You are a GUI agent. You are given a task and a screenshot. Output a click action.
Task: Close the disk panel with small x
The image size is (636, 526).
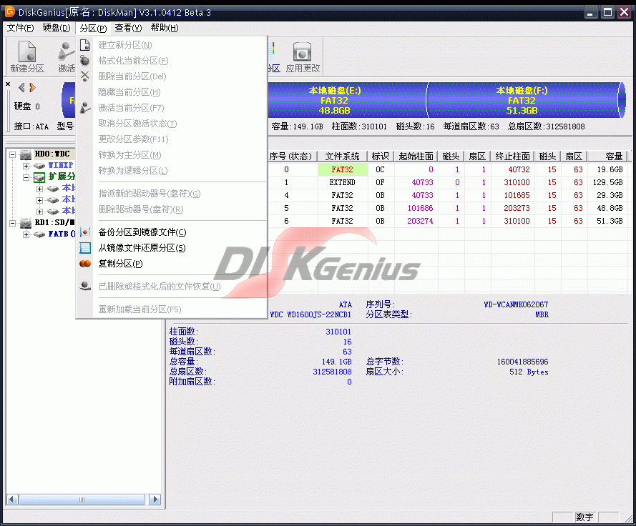[x=8, y=84]
